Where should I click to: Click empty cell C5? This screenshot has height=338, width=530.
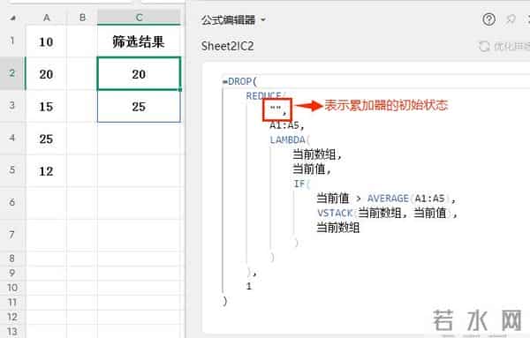click(139, 171)
